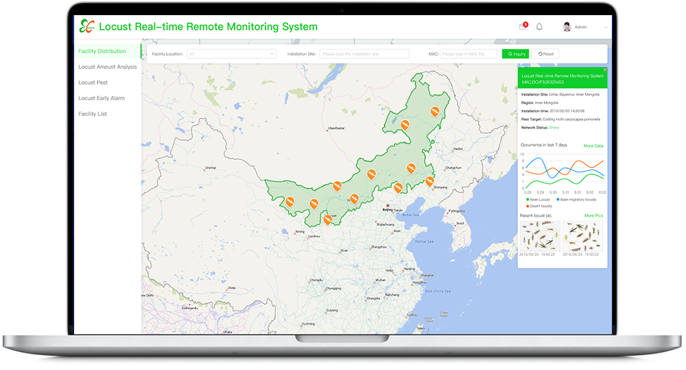
Task: Close the facility info popup panel
Action: click(x=604, y=69)
